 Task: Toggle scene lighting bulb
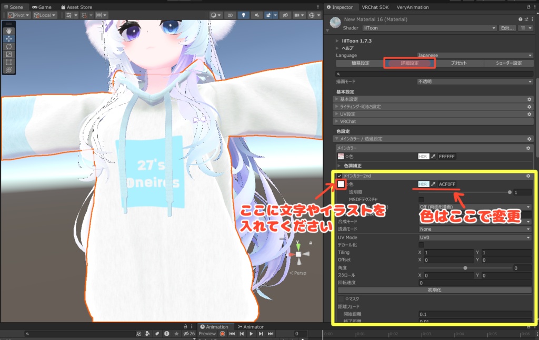click(x=244, y=15)
